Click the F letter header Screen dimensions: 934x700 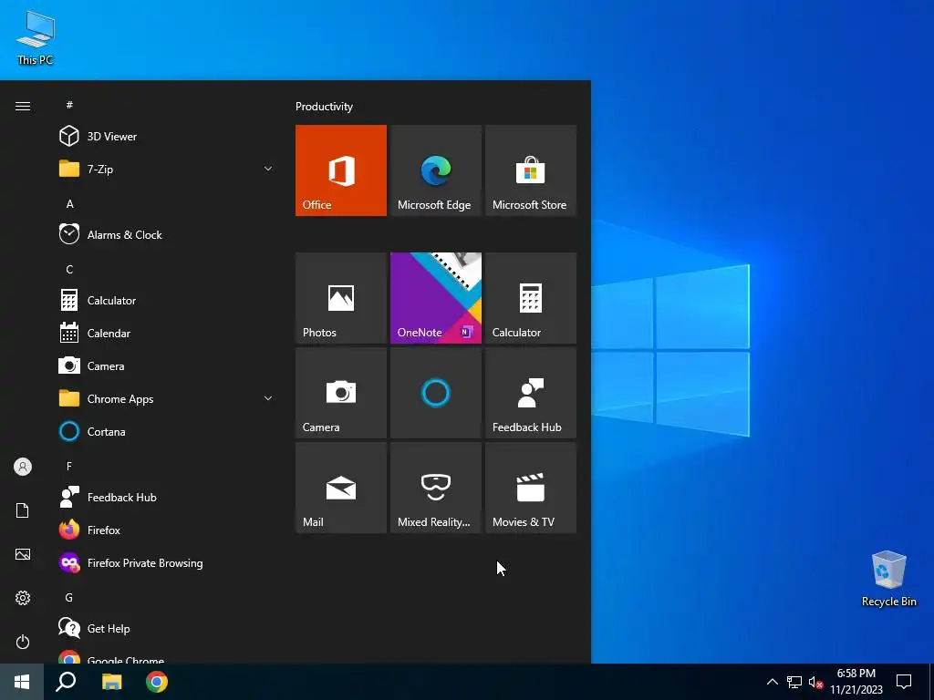point(69,466)
